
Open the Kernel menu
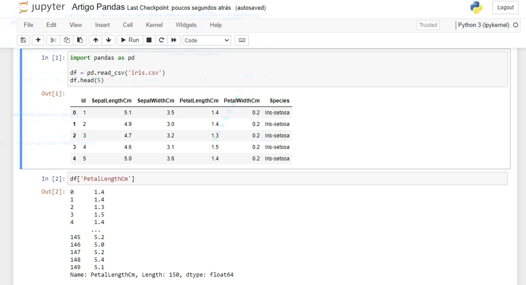coord(154,25)
